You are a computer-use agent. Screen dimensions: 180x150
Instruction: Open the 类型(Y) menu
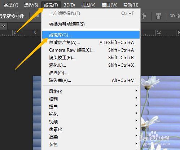click(x=11, y=5)
